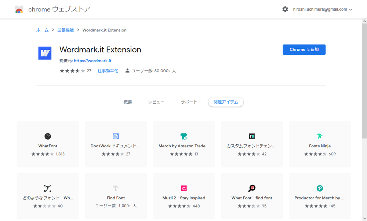Viewport: 367px width, 221px height.
Task: Click the chrome ウェブストア header title
Action: pyautogui.click(x=59, y=9)
